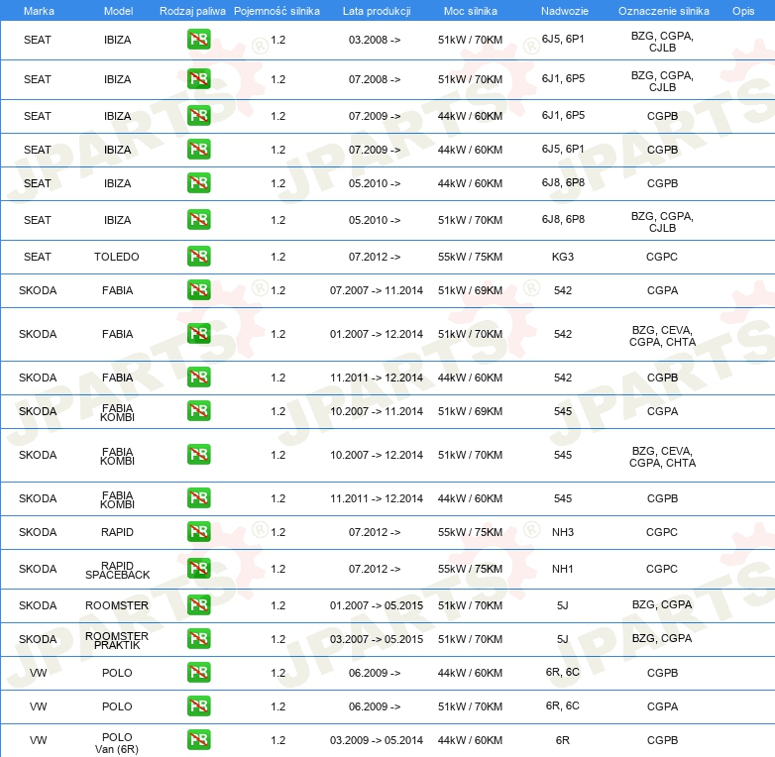The image size is (775, 757).
Task: Click SEAT brand cell in TOLEDO row
Action: pyautogui.click(x=37, y=257)
